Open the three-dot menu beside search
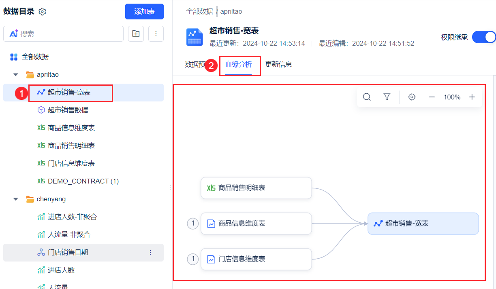The width and height of the screenshot is (496, 289). [x=156, y=34]
